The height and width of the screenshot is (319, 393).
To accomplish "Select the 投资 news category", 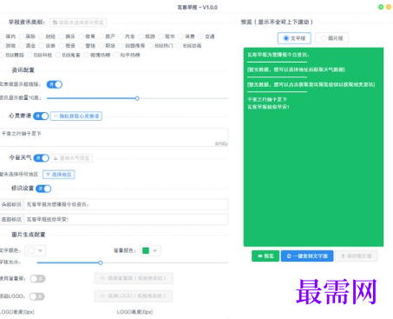I will (67, 46).
